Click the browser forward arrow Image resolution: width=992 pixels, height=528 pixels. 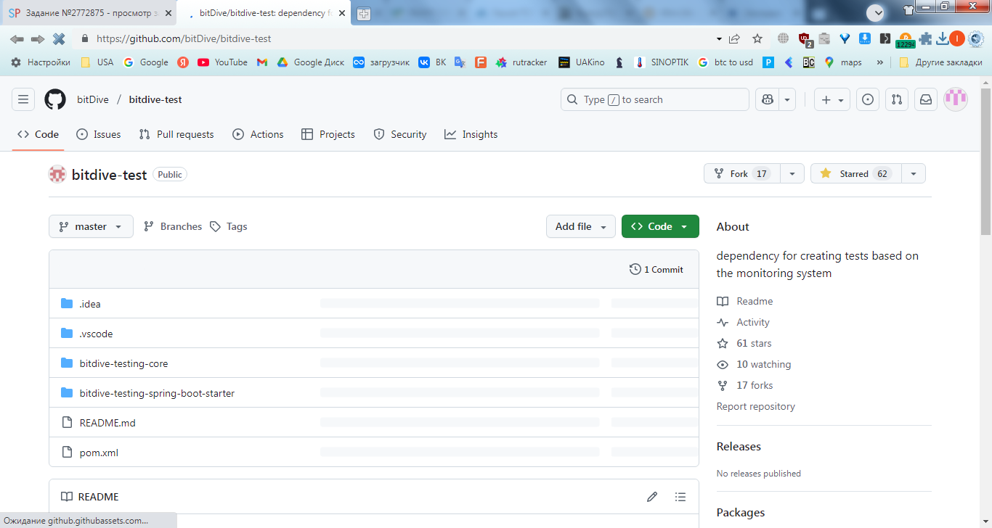click(x=38, y=38)
